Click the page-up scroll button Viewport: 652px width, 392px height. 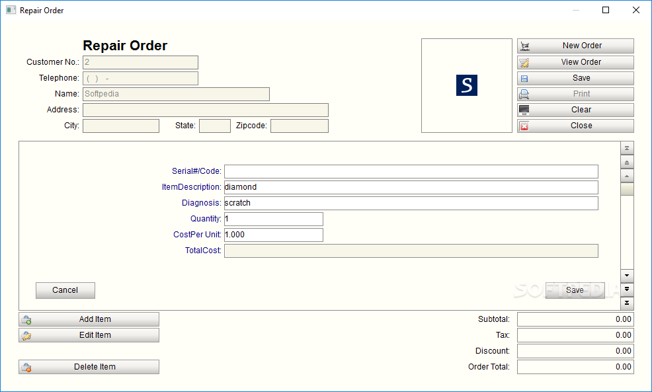click(627, 162)
